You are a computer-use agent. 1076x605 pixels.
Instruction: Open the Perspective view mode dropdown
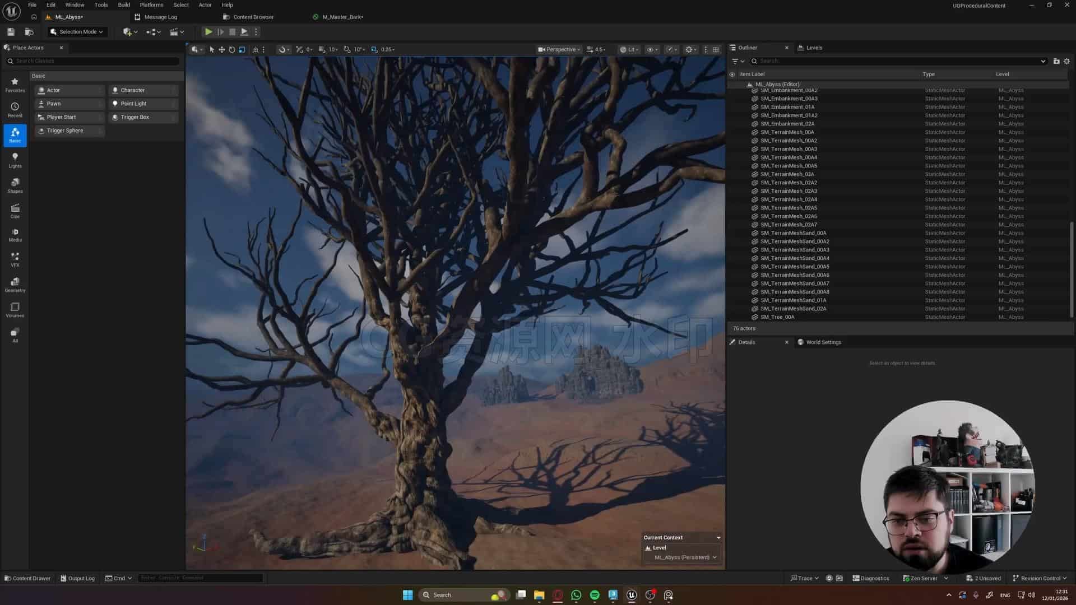pos(559,49)
